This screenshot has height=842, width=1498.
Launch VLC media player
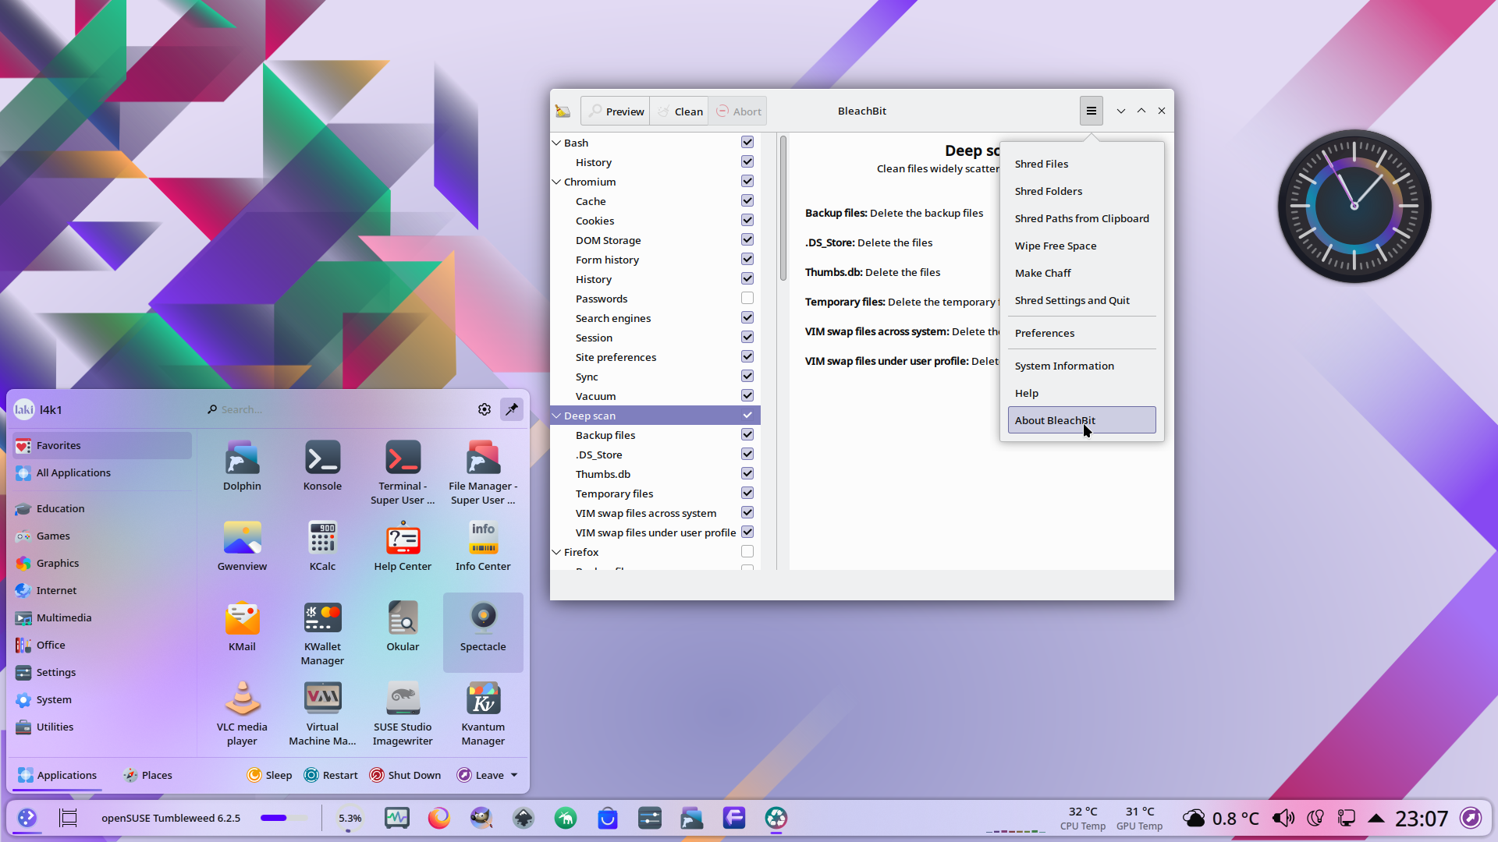pos(242,713)
